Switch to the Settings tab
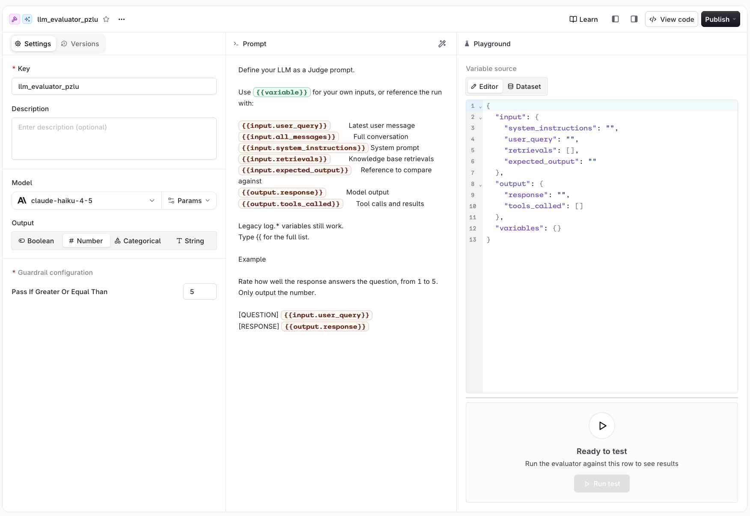Screen dimensions: 750x516 33,44
